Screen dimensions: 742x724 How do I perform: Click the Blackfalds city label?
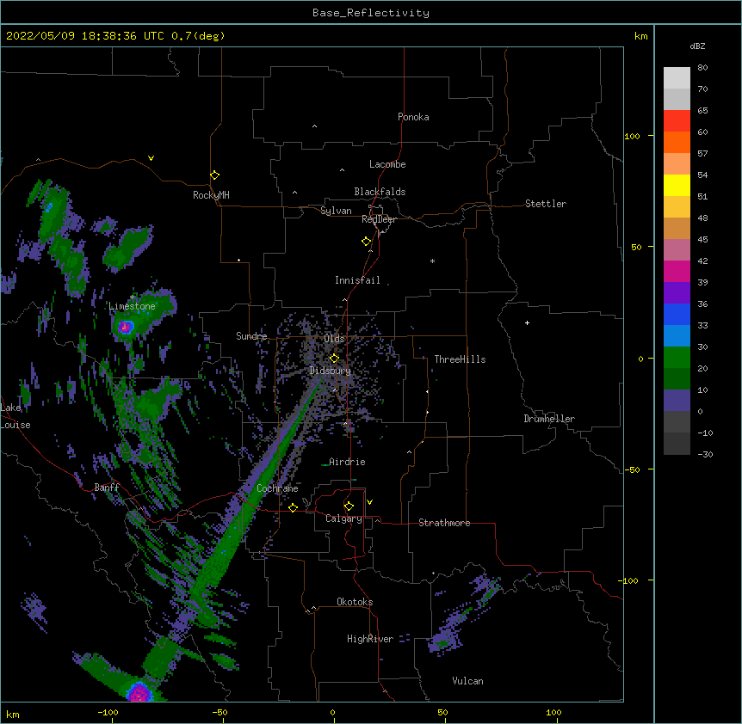[x=380, y=192]
